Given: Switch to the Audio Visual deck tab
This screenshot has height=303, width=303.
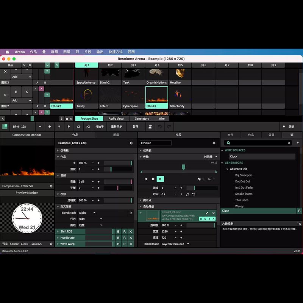Looking at the screenshot, I should click(116, 119).
